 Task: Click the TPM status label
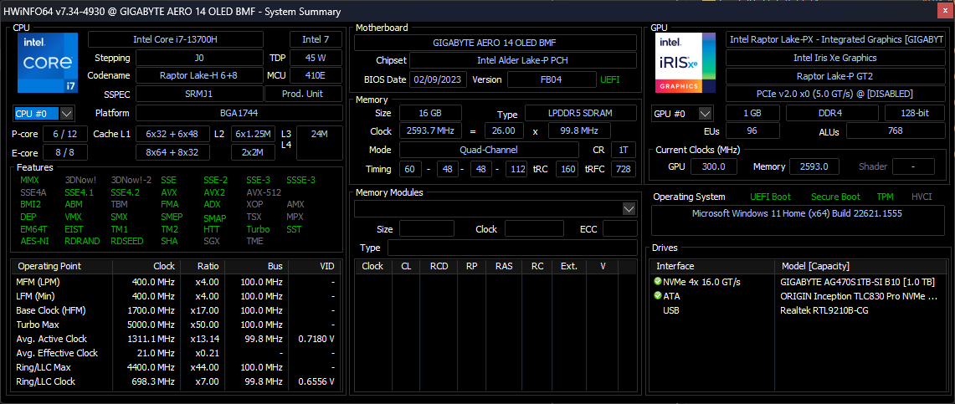click(x=885, y=197)
